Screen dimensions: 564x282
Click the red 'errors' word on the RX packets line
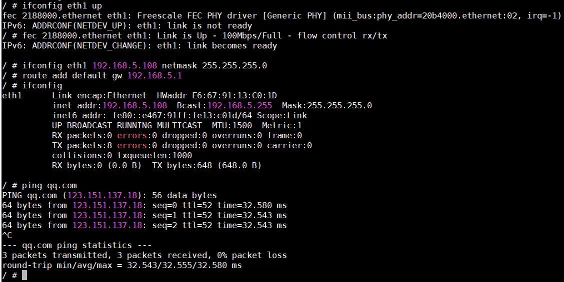pyautogui.click(x=132, y=135)
